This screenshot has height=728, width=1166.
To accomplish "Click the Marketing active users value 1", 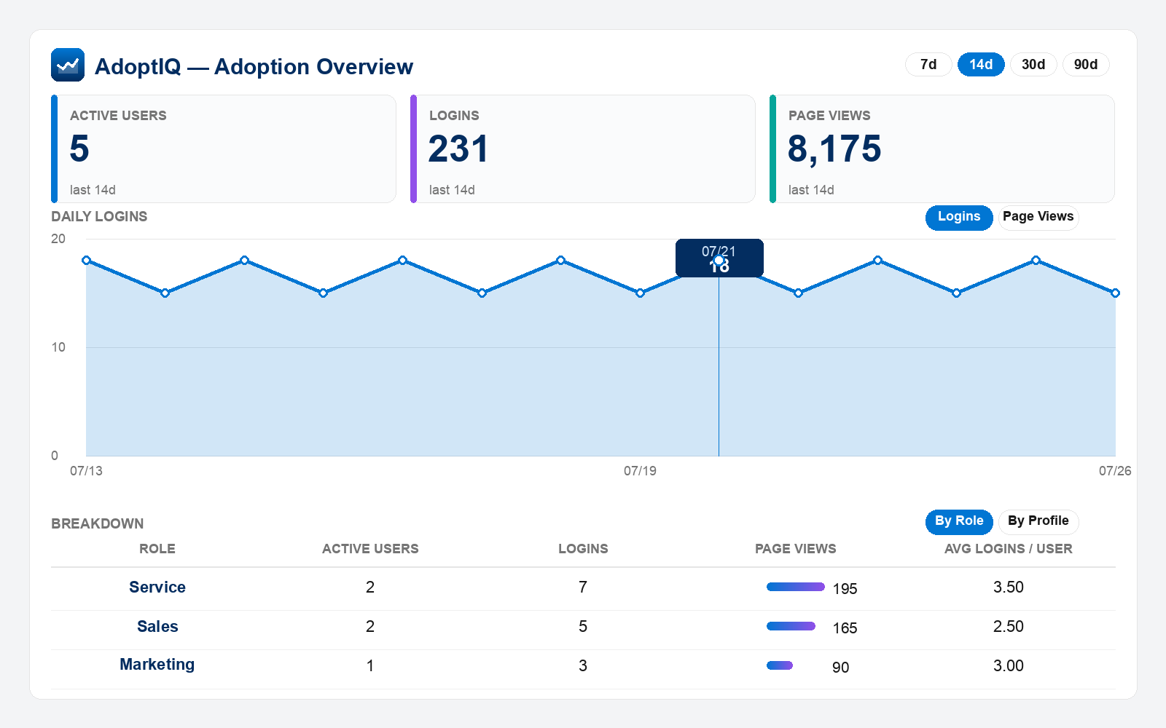I will [x=370, y=666].
